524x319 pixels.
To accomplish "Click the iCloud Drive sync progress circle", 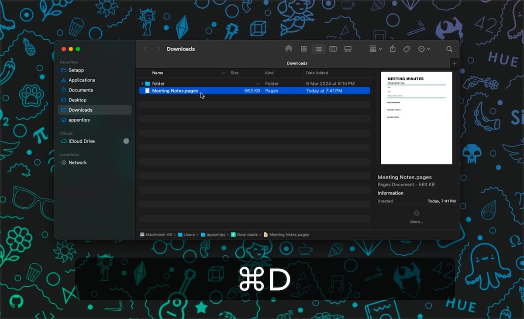I will click(126, 141).
